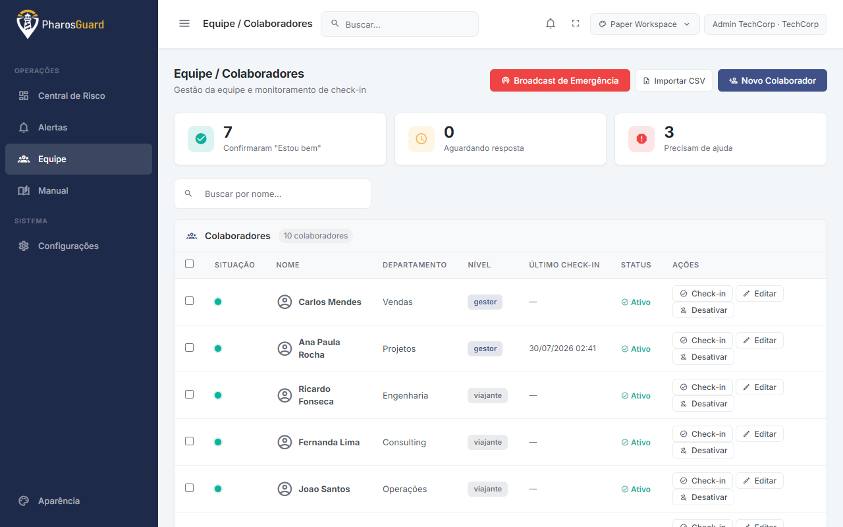Click the 'Ativo' status for Ana Paula Rocha
The width and height of the screenshot is (843, 527).
636,348
